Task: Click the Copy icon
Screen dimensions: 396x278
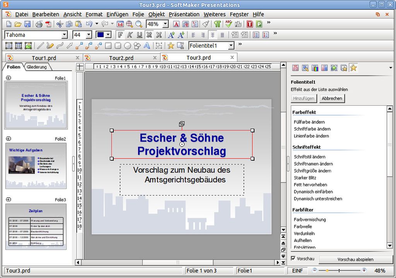Action: tap(69, 24)
